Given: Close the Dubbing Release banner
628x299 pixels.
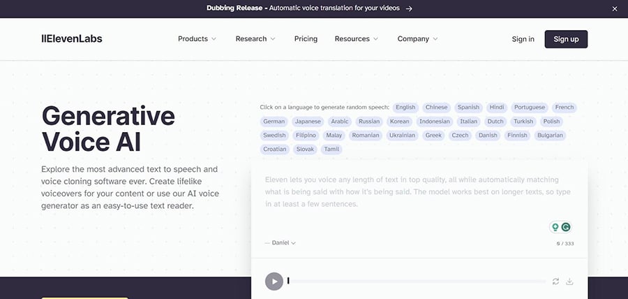Looking at the screenshot, I should 615,9.
